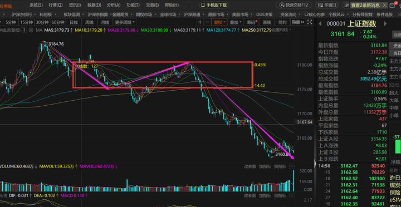Select the 14:56 tick row 3162.47
The height and width of the screenshot is (207, 401).
coord(352,166)
